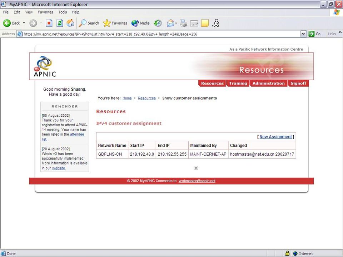Select the MAINT-CERNET-AP cell
The height and width of the screenshot is (257, 343).
(208, 154)
